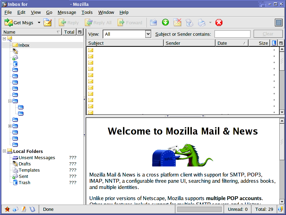Click the grippy between message list and preview
Viewport: 286px width, 215px height.
tap(185, 116)
